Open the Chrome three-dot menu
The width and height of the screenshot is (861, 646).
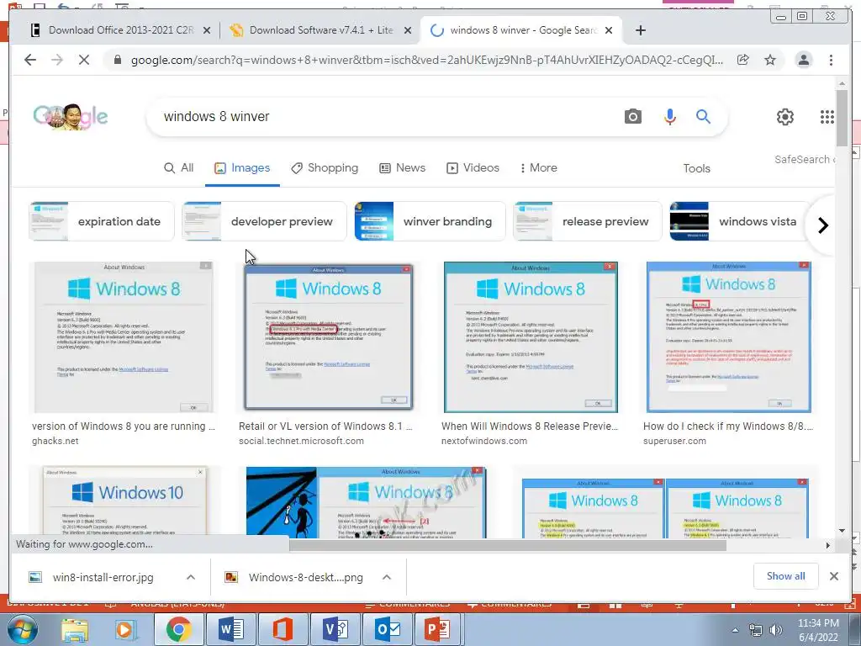coord(831,60)
